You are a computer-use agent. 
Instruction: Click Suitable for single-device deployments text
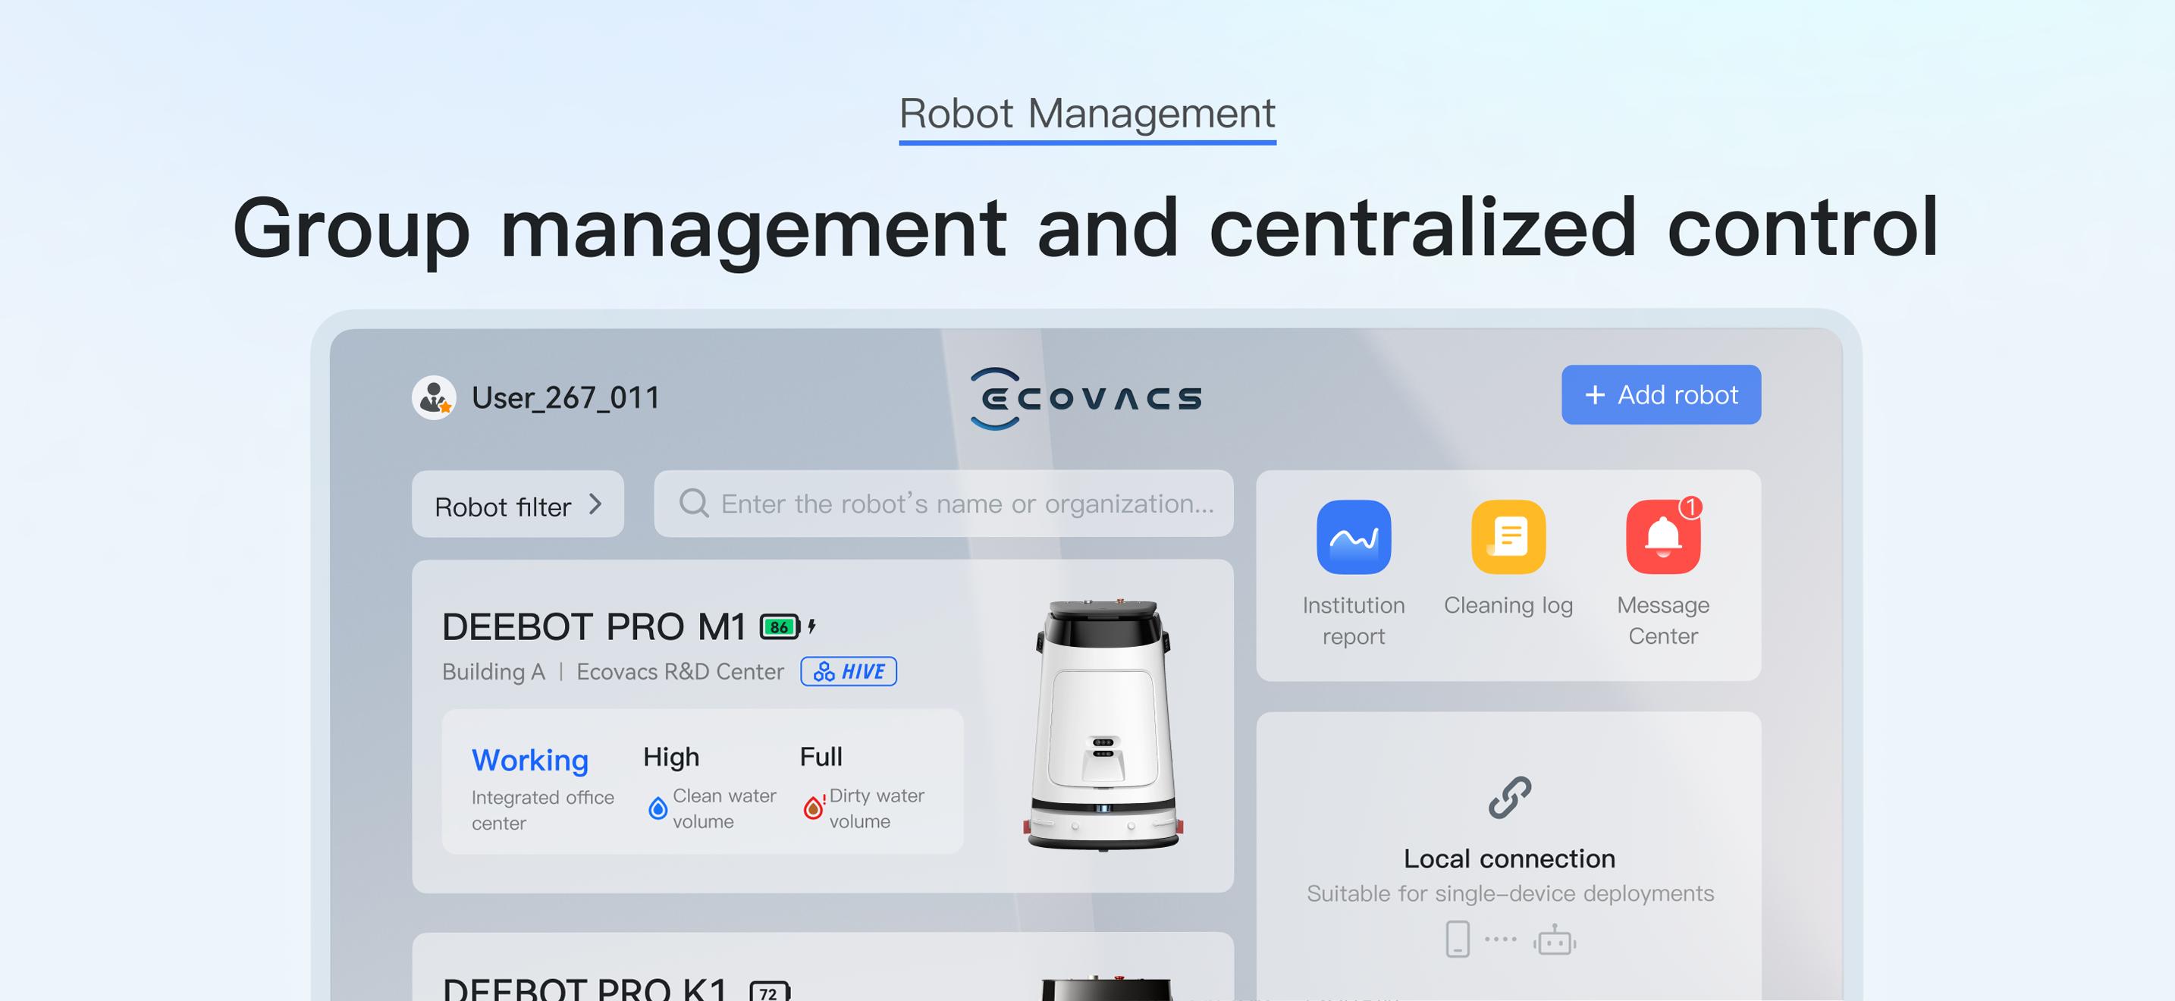click(x=1510, y=893)
